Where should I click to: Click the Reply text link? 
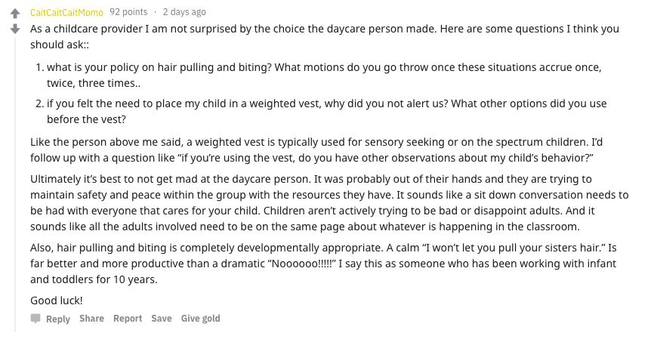tap(57, 319)
